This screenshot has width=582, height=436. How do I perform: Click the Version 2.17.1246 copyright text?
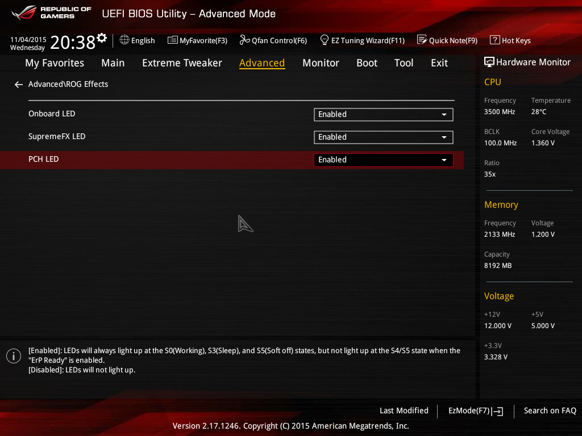coord(290,426)
